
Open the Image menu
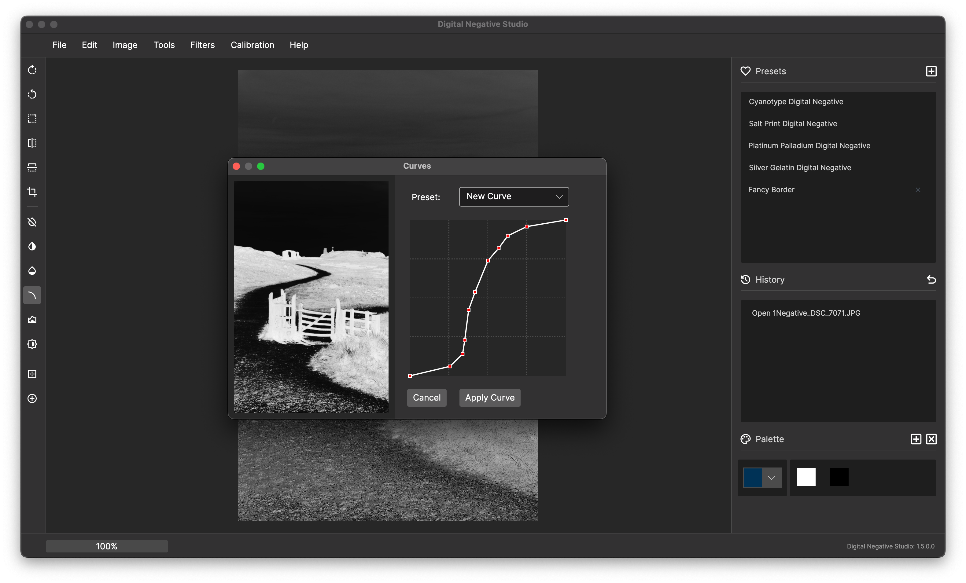pyautogui.click(x=125, y=45)
